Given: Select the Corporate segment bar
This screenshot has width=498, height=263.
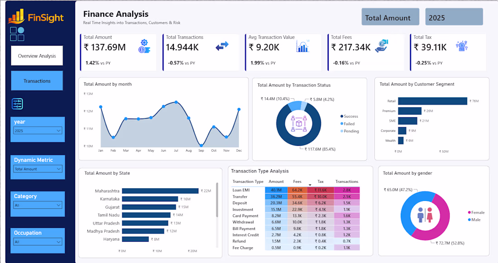Looking at the screenshot, I should click(x=402, y=130).
